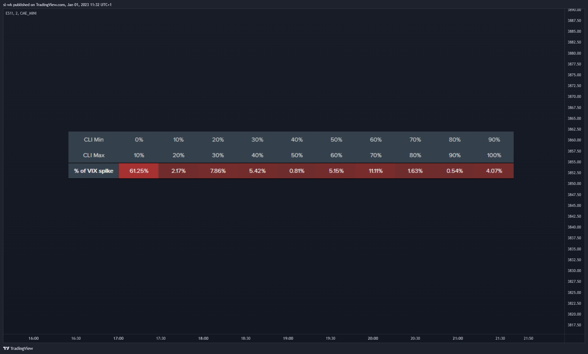Click the TradingView logo icon

pos(6,348)
